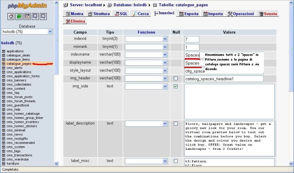Click the red Svuota tab
The image size is (294, 173).
pos(268,14)
